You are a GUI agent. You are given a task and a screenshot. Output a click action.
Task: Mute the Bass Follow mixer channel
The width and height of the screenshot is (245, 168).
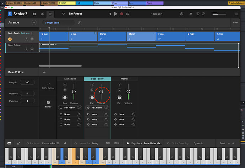[92, 90]
